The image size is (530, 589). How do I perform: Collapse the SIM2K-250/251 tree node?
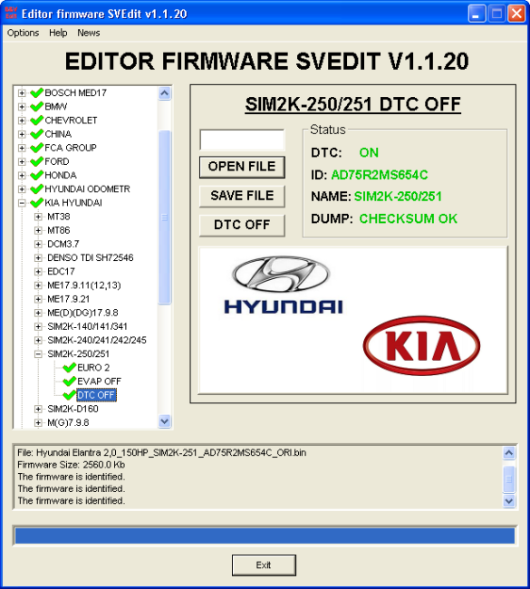click(38, 353)
